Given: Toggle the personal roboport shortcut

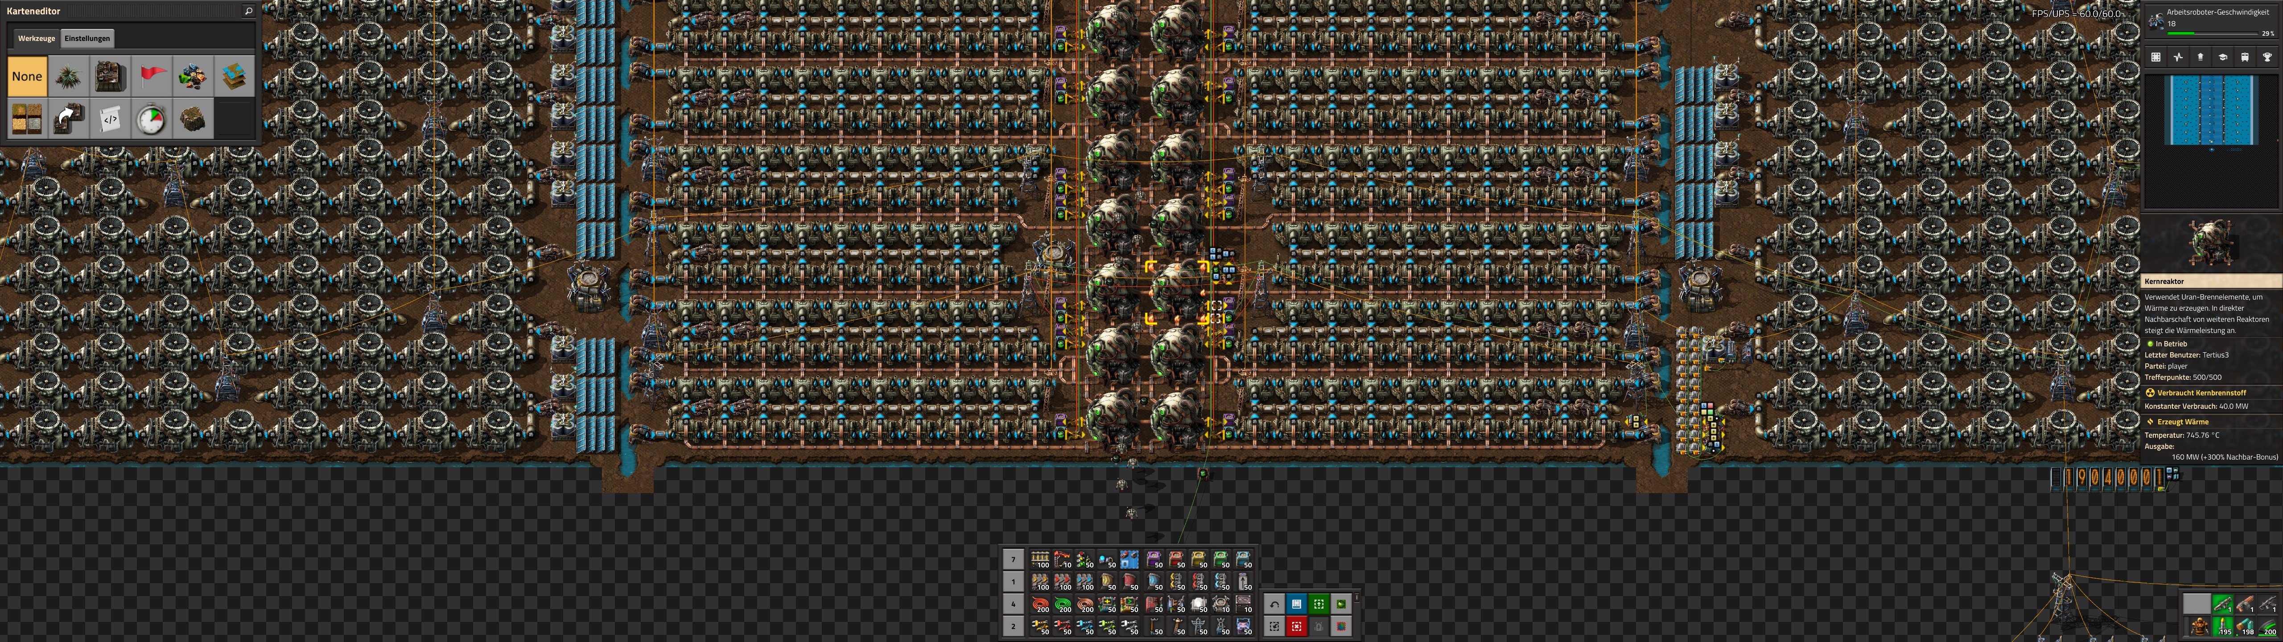Looking at the screenshot, I should [1319, 626].
